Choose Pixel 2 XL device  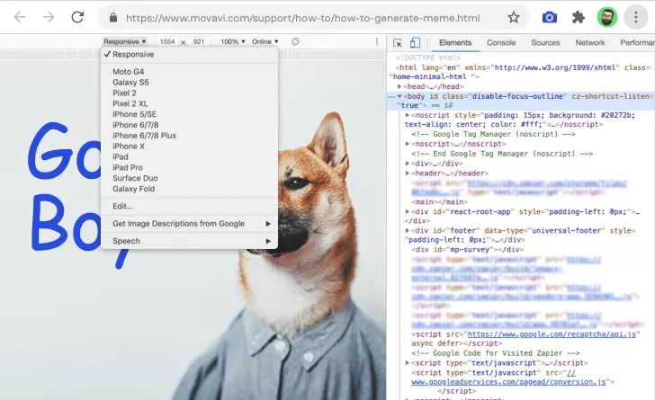(189, 104)
